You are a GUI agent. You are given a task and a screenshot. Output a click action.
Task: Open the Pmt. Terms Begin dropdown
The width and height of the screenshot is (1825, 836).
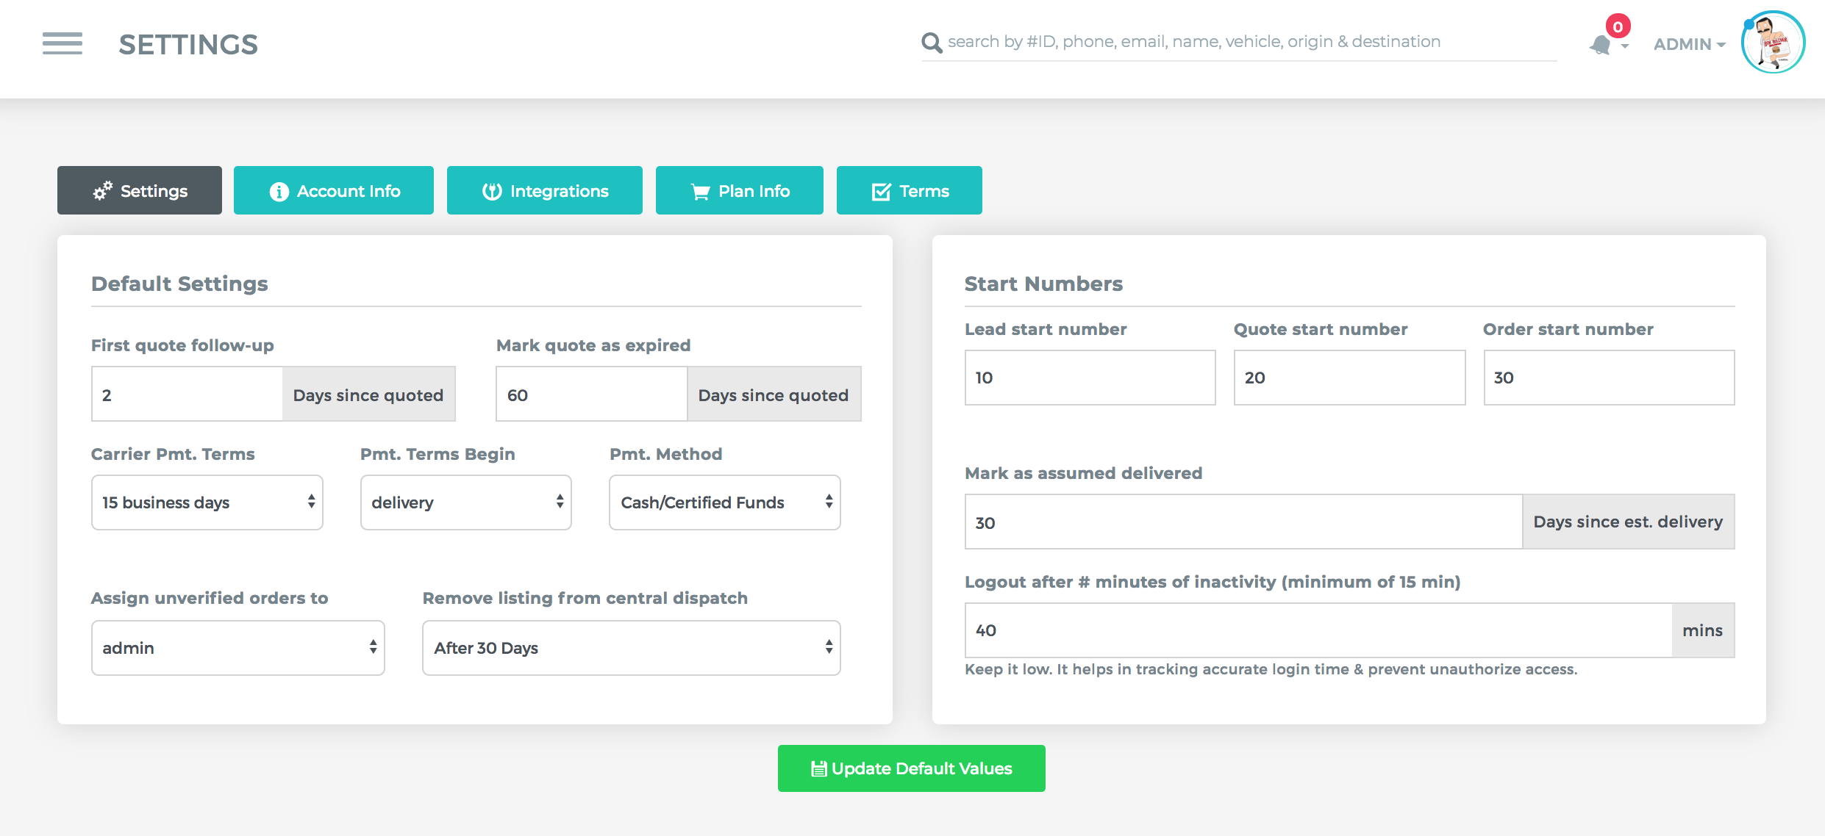coord(466,502)
